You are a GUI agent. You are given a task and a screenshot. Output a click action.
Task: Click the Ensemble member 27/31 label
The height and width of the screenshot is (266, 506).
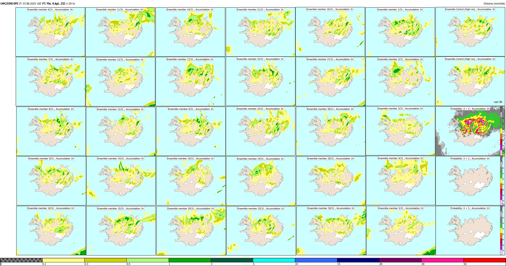[x=330, y=59]
